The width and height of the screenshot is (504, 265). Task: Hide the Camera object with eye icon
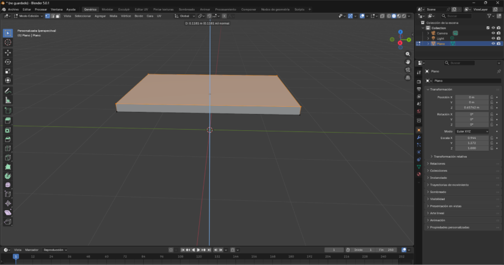tap(493, 33)
